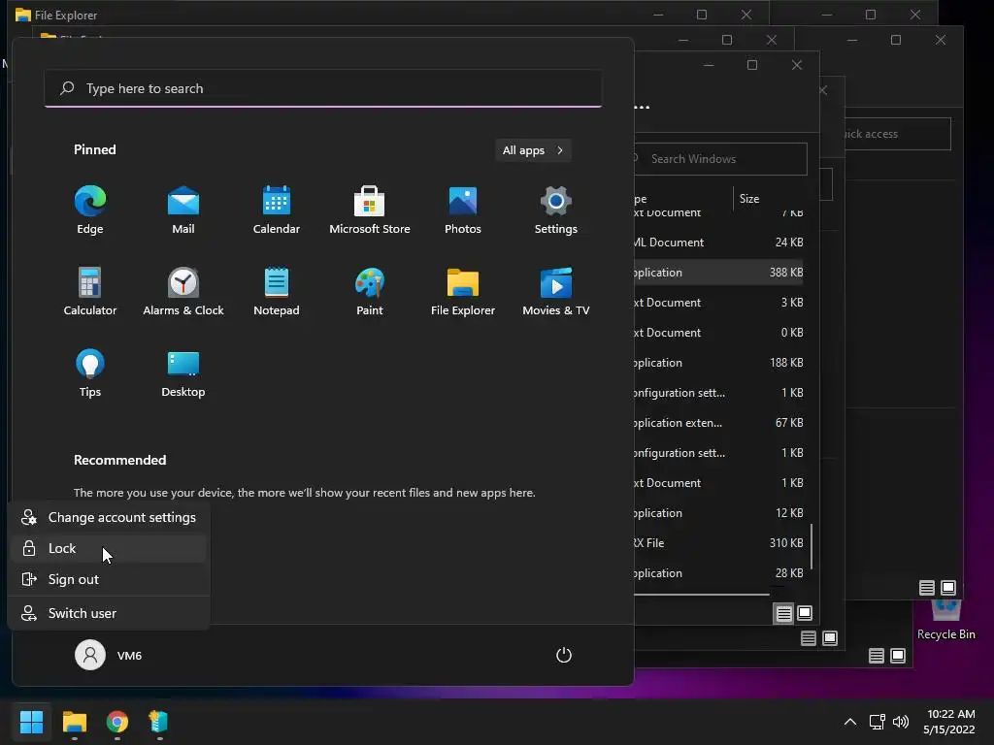Select the 310 KB file row

coord(719,543)
